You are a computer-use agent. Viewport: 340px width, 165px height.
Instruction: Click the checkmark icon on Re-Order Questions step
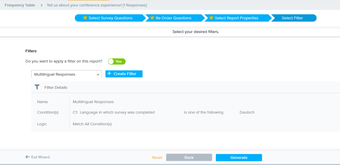[152, 18]
